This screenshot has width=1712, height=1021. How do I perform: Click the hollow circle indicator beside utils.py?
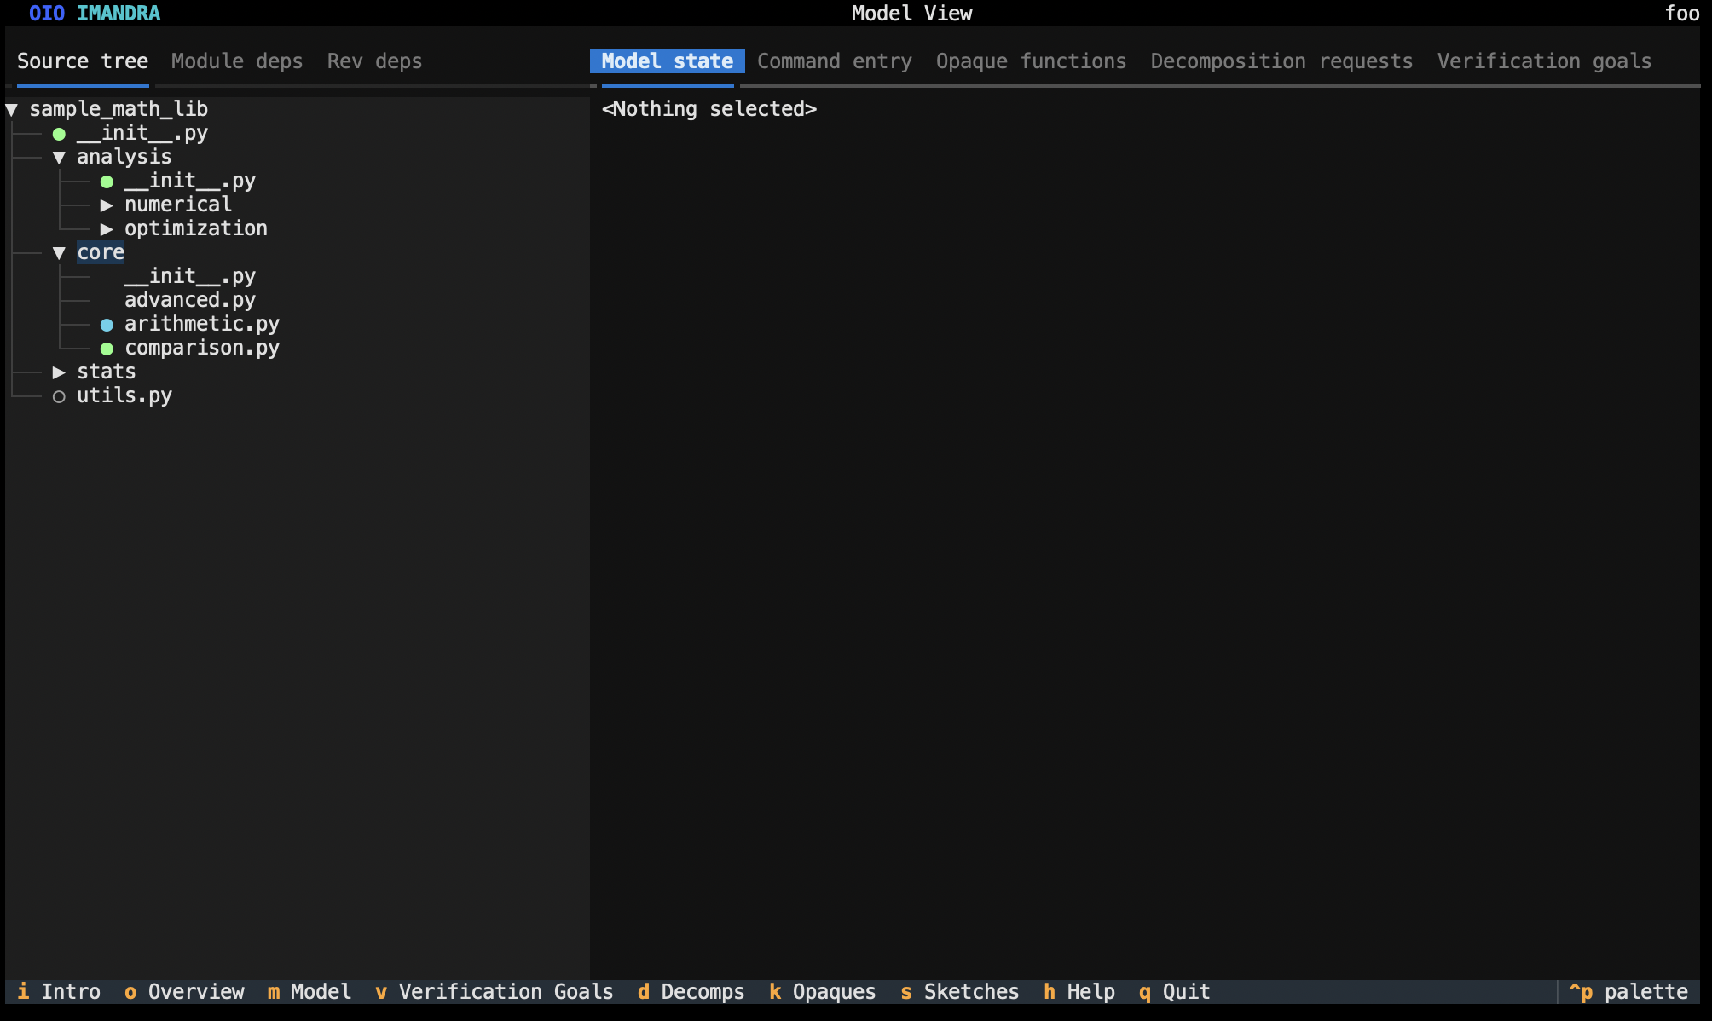59,395
